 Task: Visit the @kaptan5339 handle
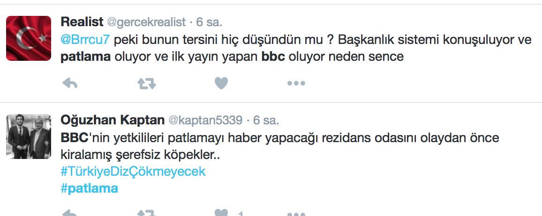click(x=205, y=120)
